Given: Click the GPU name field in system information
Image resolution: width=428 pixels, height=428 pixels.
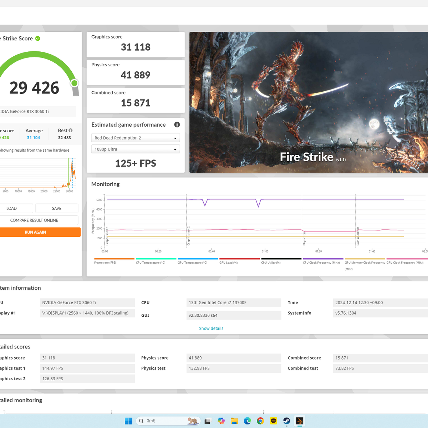Looking at the screenshot, I should [87, 302].
